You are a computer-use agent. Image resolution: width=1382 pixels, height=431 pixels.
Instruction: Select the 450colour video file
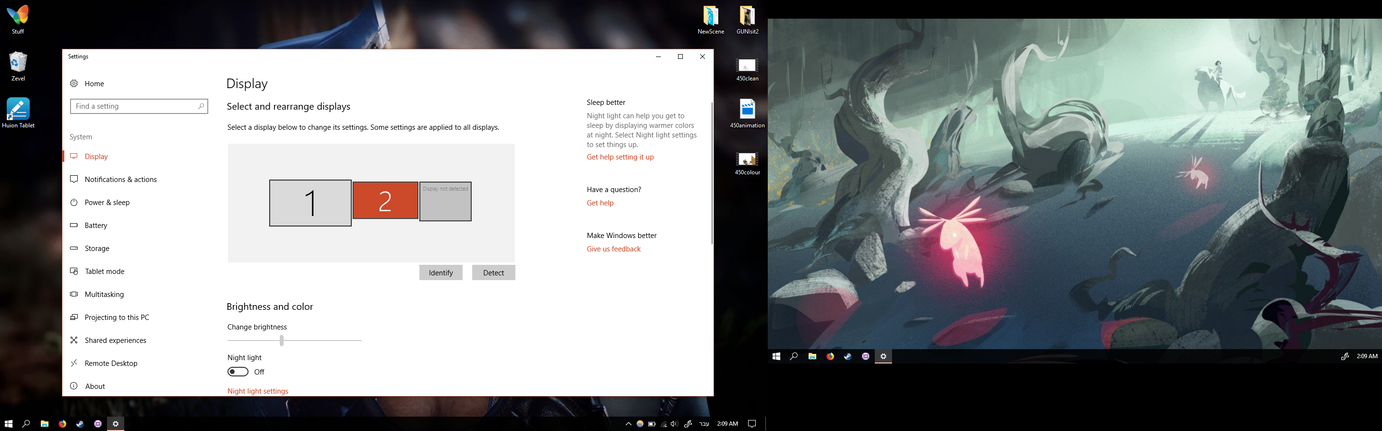(747, 163)
